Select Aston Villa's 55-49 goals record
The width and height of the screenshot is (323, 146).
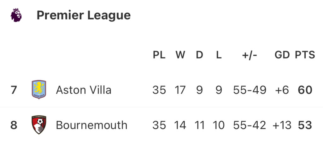coord(250,90)
